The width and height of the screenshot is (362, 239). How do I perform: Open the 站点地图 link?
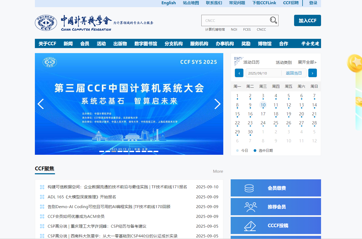[191, 3]
